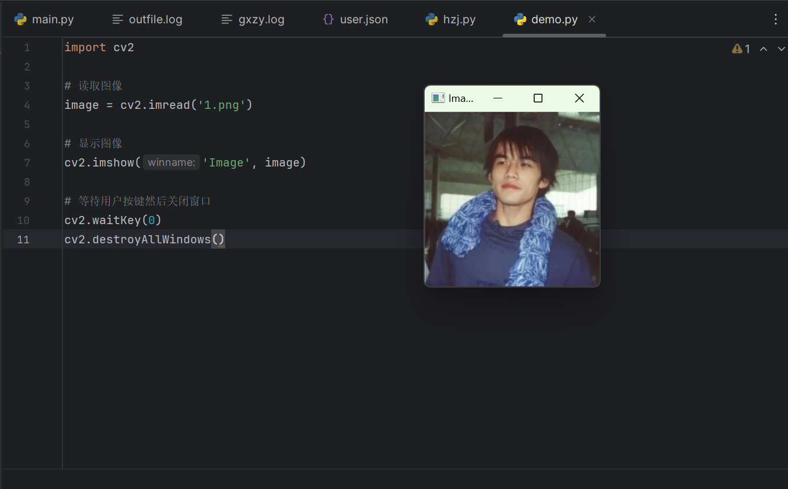Click the cv2.destroyAllWindows call
The width and height of the screenshot is (788, 489).
click(x=145, y=240)
